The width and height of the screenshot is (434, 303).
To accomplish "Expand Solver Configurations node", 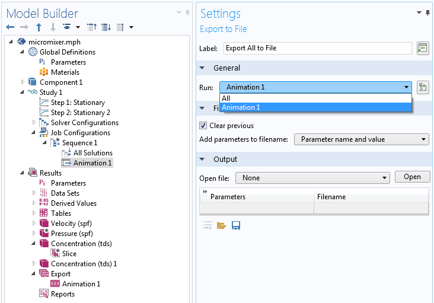I will 34,122.
